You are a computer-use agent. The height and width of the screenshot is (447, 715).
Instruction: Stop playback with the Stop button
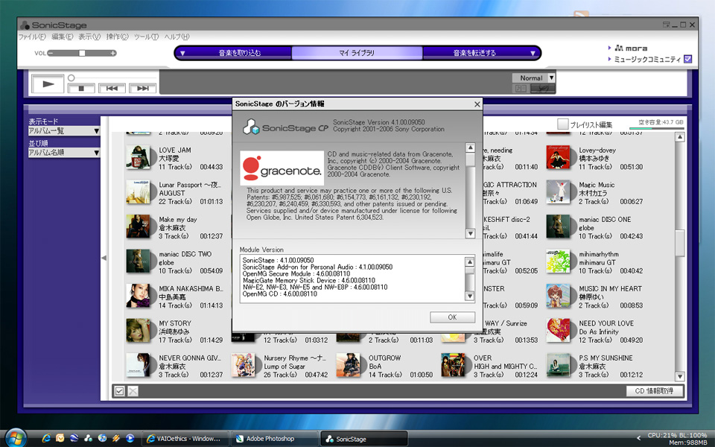pos(81,89)
